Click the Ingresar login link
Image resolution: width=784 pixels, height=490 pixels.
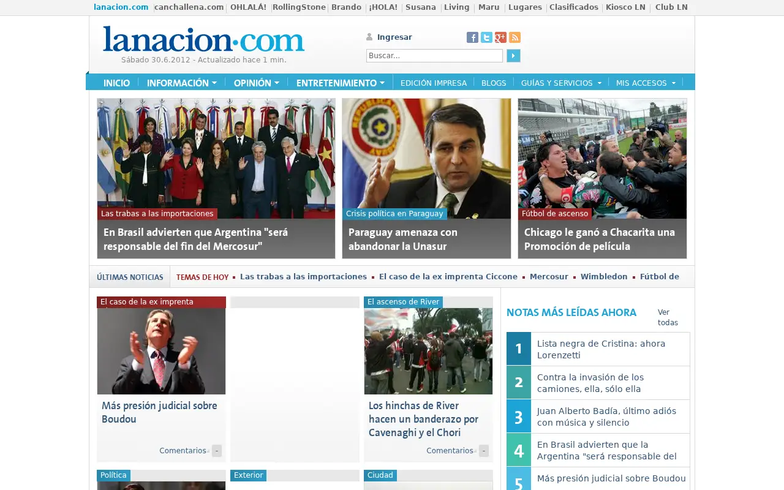click(x=394, y=37)
